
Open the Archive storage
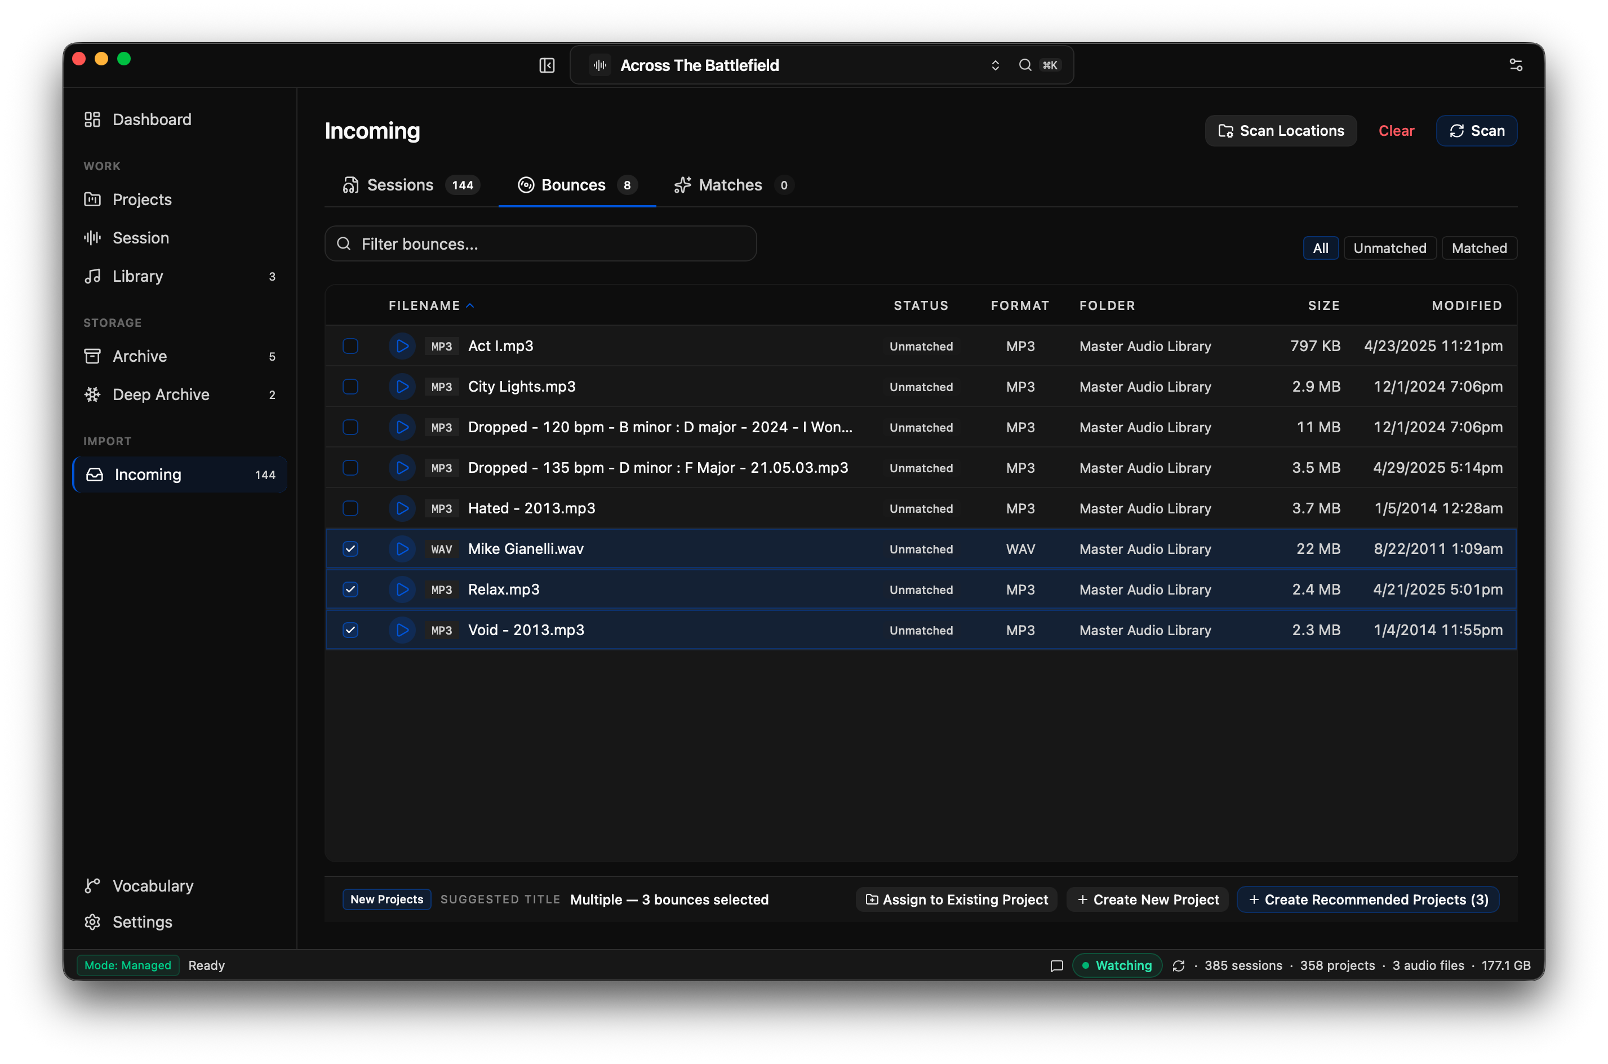point(180,356)
